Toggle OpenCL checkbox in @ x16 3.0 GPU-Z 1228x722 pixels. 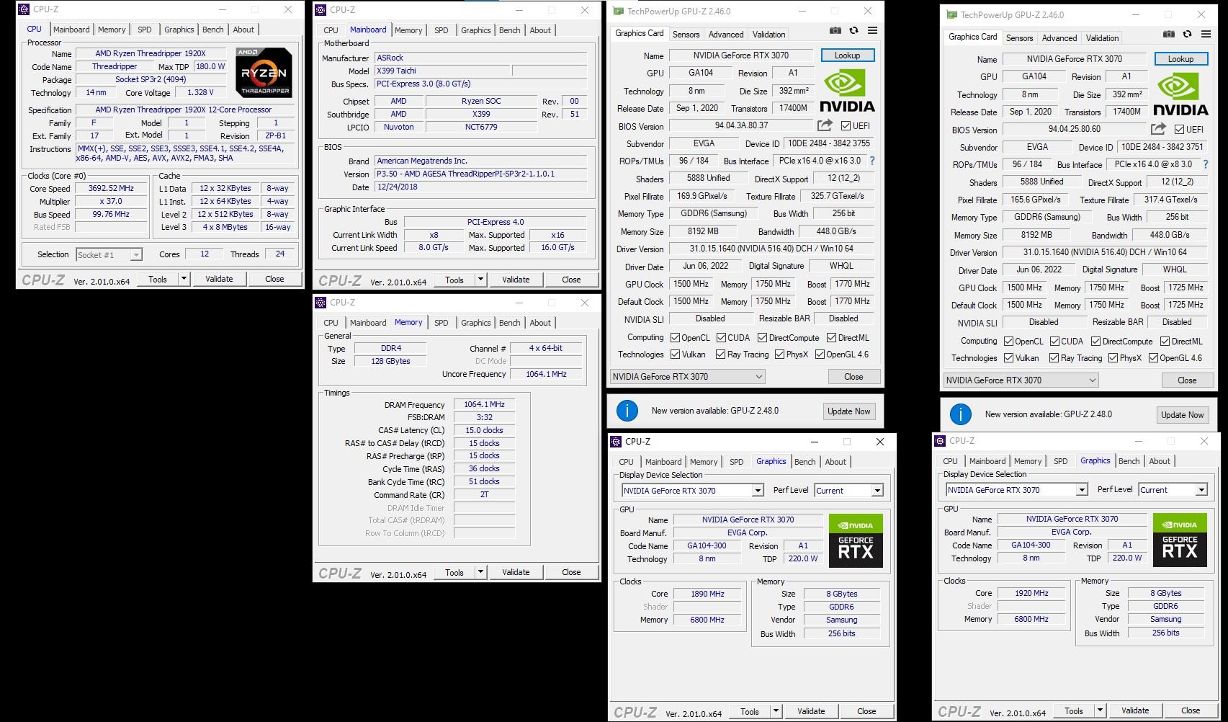tap(675, 337)
